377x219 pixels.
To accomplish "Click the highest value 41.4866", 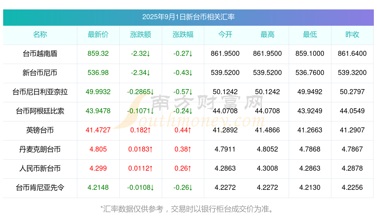I will (x=267, y=130).
